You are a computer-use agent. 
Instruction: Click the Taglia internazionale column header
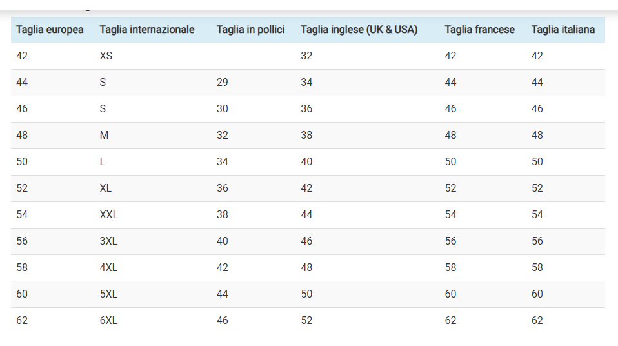point(147,30)
